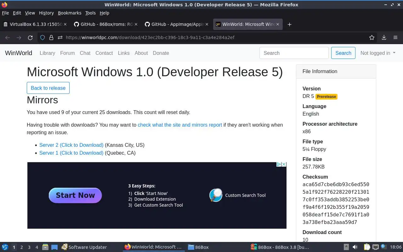Download from Server 1 Quebec
The height and width of the screenshot is (252, 403).
pos(71,153)
